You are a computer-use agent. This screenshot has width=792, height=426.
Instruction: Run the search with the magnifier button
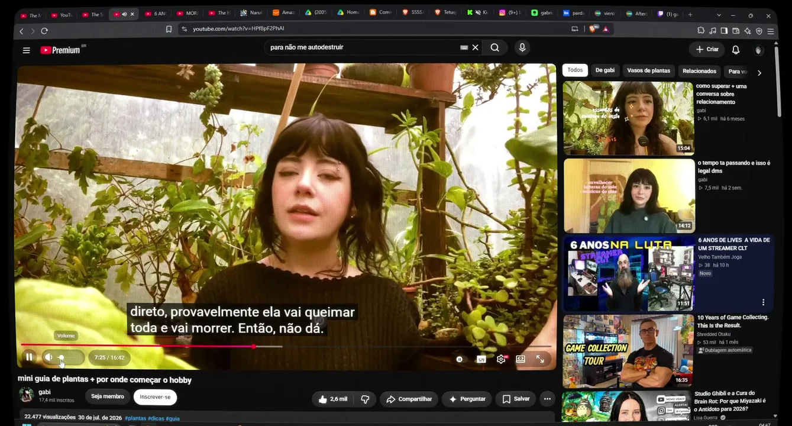495,47
